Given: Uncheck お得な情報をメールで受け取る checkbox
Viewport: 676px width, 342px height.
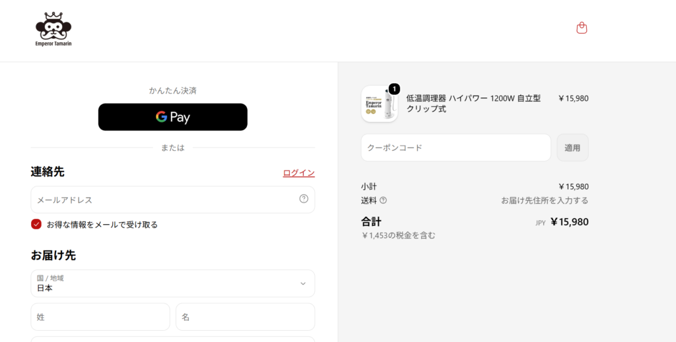Looking at the screenshot, I should point(36,224).
